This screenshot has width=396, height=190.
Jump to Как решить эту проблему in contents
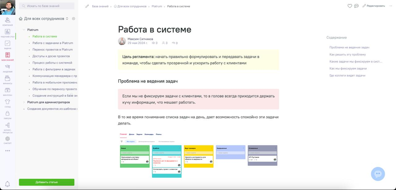[x=347, y=54]
